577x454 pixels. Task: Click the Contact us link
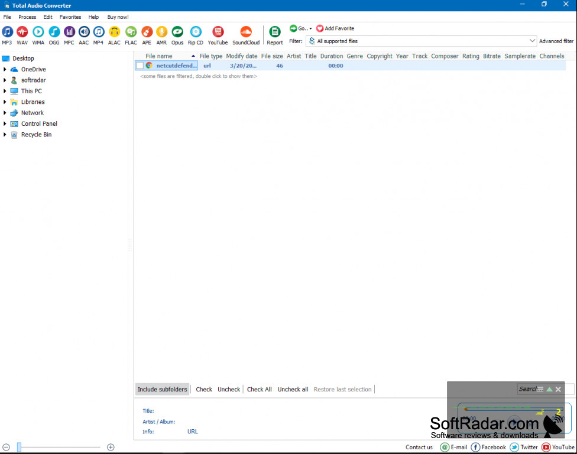click(419, 447)
